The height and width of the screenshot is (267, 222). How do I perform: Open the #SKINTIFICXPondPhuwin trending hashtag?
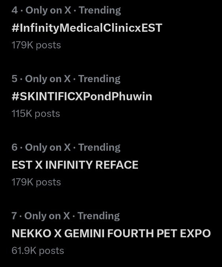click(x=82, y=96)
